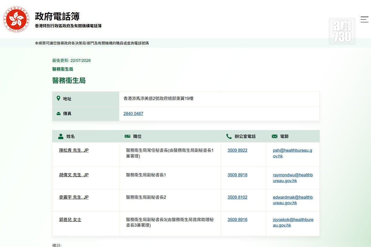Click the person icon in 姓名 header
371x247 pixels.
click(x=61, y=136)
